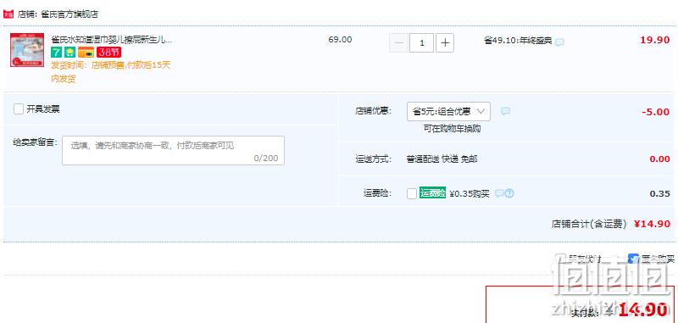The image size is (678, 323).
Task: Click the 普通配送 快递 免邮 shipping text
Action: tap(442, 159)
